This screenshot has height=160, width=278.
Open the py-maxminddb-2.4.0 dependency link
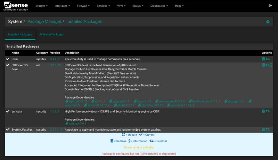pos(170,101)
